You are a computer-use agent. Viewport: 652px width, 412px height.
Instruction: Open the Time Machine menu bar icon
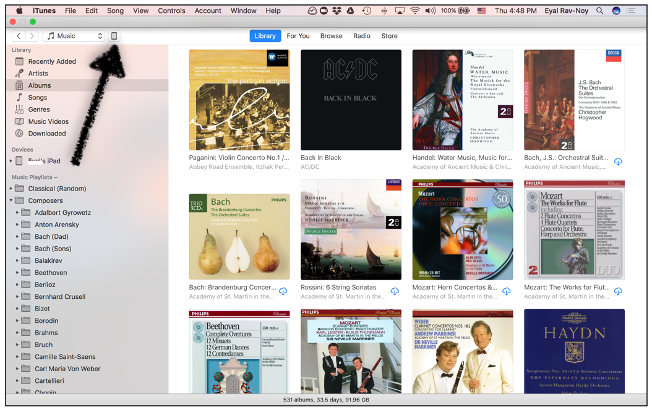click(x=366, y=11)
